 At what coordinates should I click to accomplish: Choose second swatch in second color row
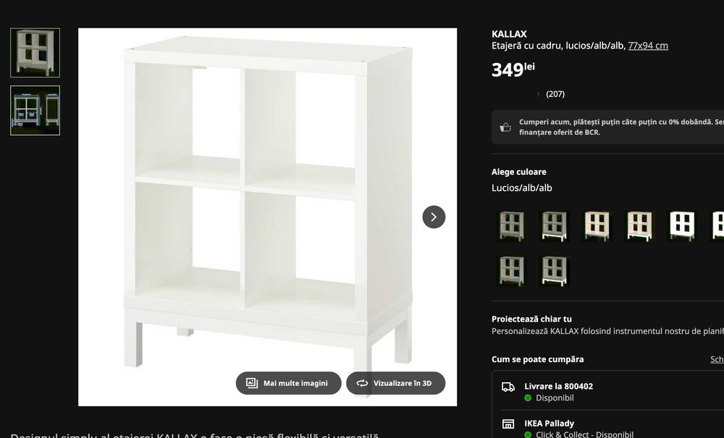pos(554,271)
